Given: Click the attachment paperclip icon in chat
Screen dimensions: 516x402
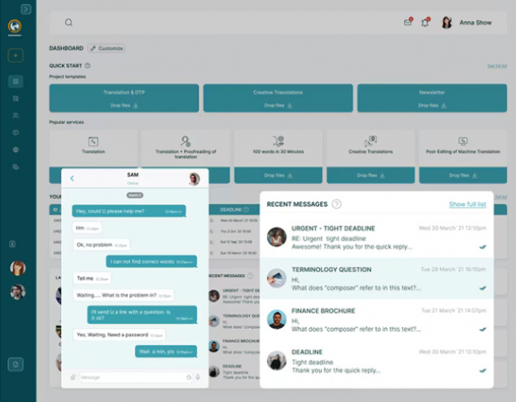Looking at the screenshot, I should (x=73, y=377).
